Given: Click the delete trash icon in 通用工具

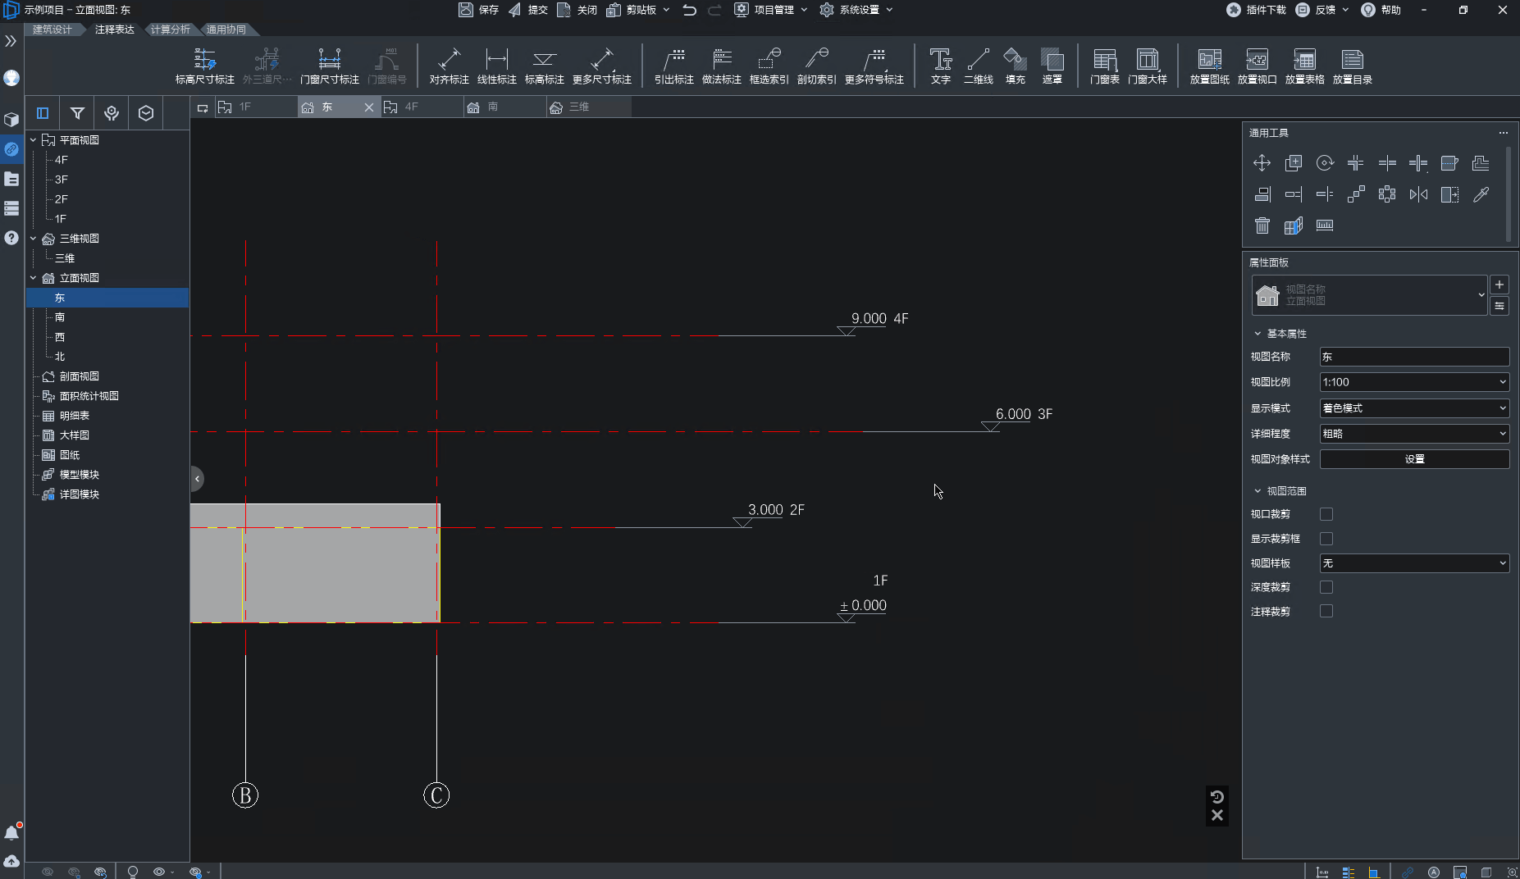Looking at the screenshot, I should (x=1262, y=225).
